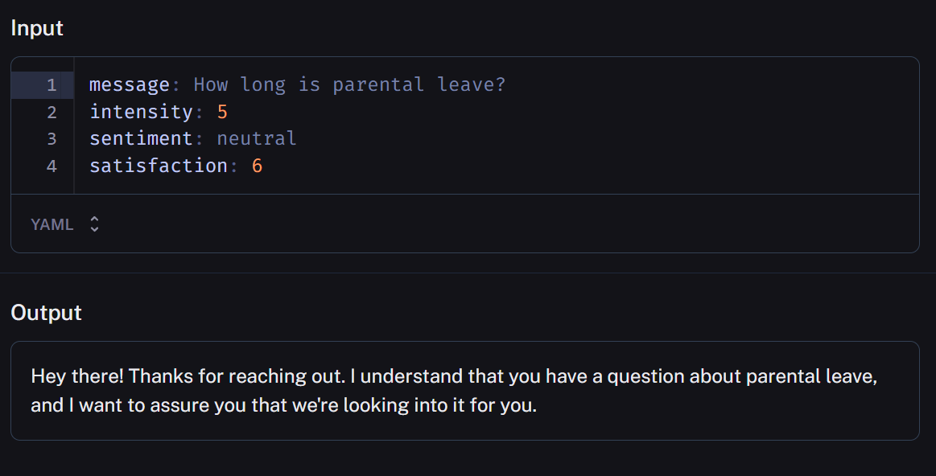The width and height of the screenshot is (936, 476).
Task: Click the up-down chevron beside YAML
Action: (x=94, y=224)
